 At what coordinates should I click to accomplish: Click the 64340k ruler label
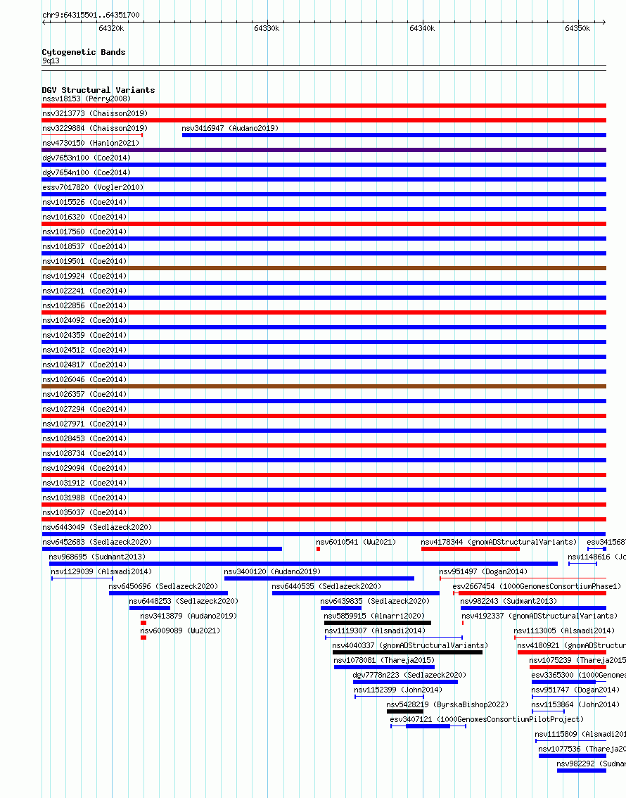click(x=422, y=28)
